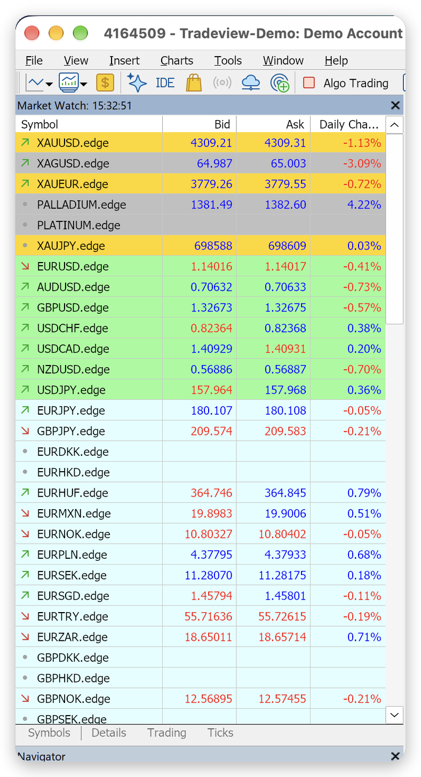Click the red arrow beside GBPNOK.edge
This screenshot has width=421, height=777.
pos(25,699)
